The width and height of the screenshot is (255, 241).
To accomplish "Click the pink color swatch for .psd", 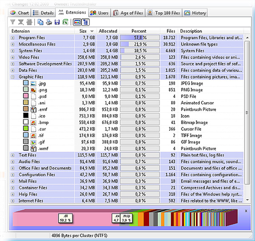I will [26, 96].
